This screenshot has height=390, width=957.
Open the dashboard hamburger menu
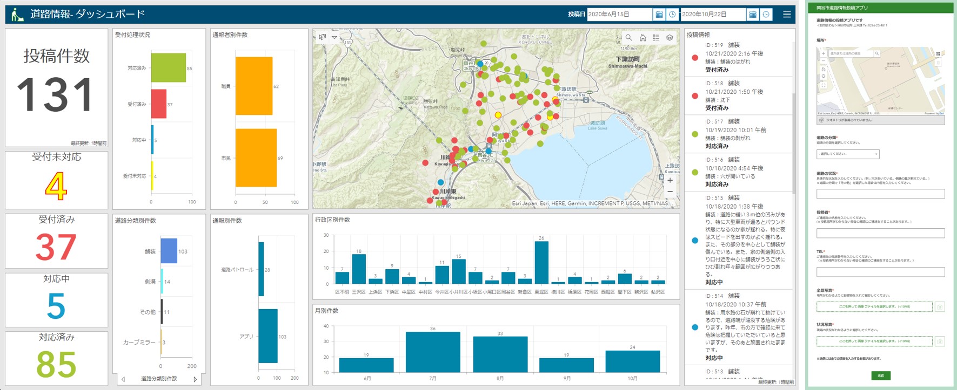pyautogui.click(x=787, y=15)
